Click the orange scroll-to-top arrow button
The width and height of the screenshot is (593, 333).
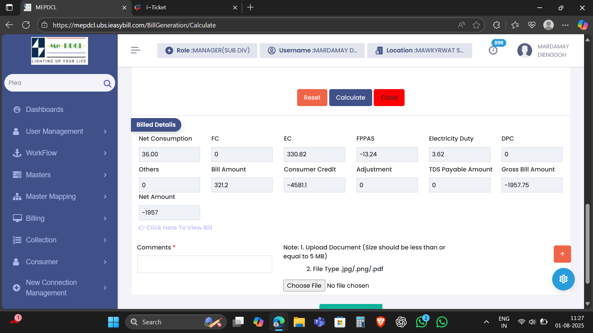562,254
